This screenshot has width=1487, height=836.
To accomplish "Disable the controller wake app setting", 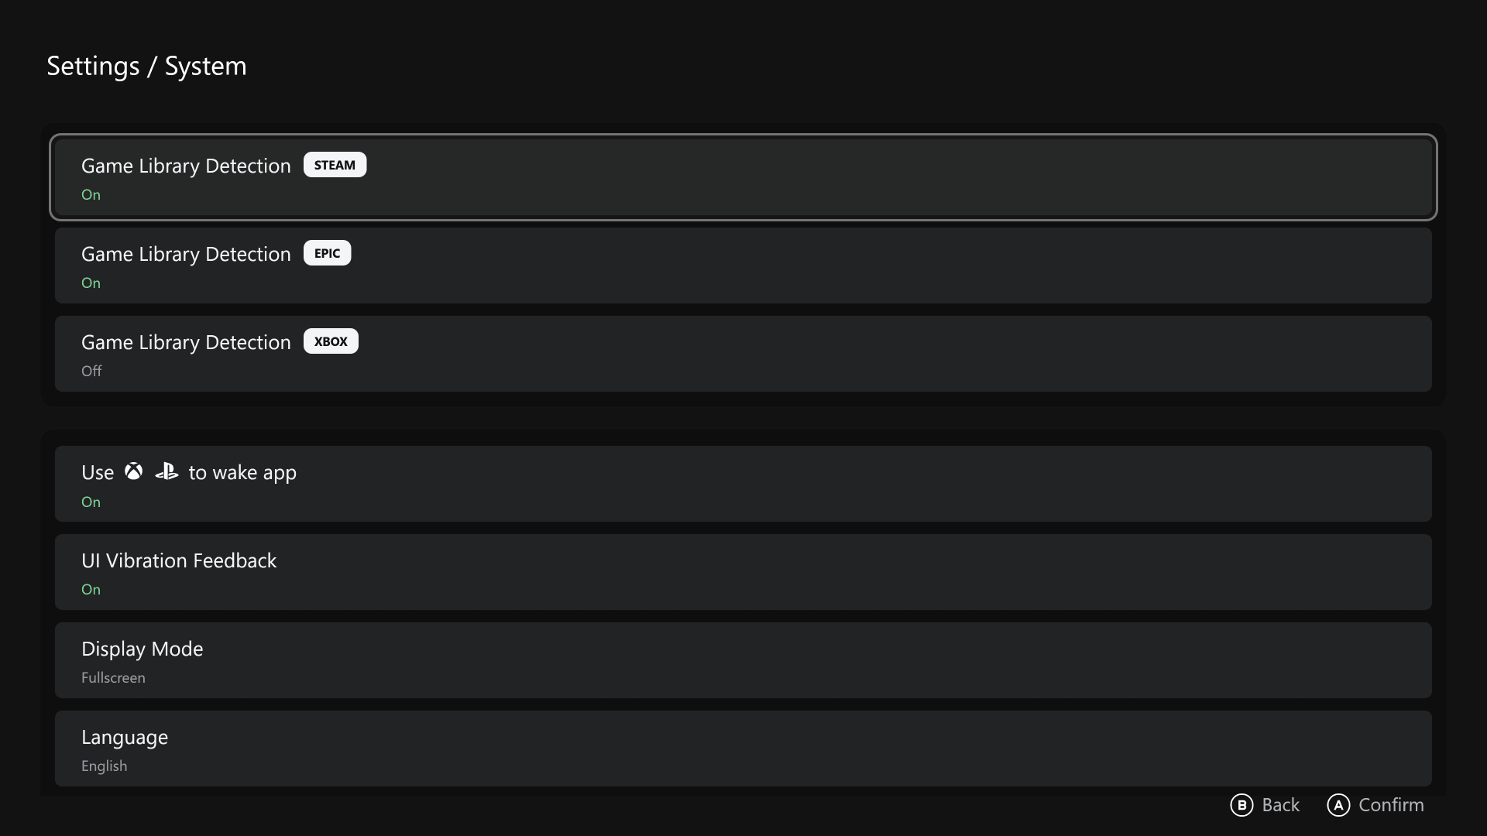I will 743,483.
